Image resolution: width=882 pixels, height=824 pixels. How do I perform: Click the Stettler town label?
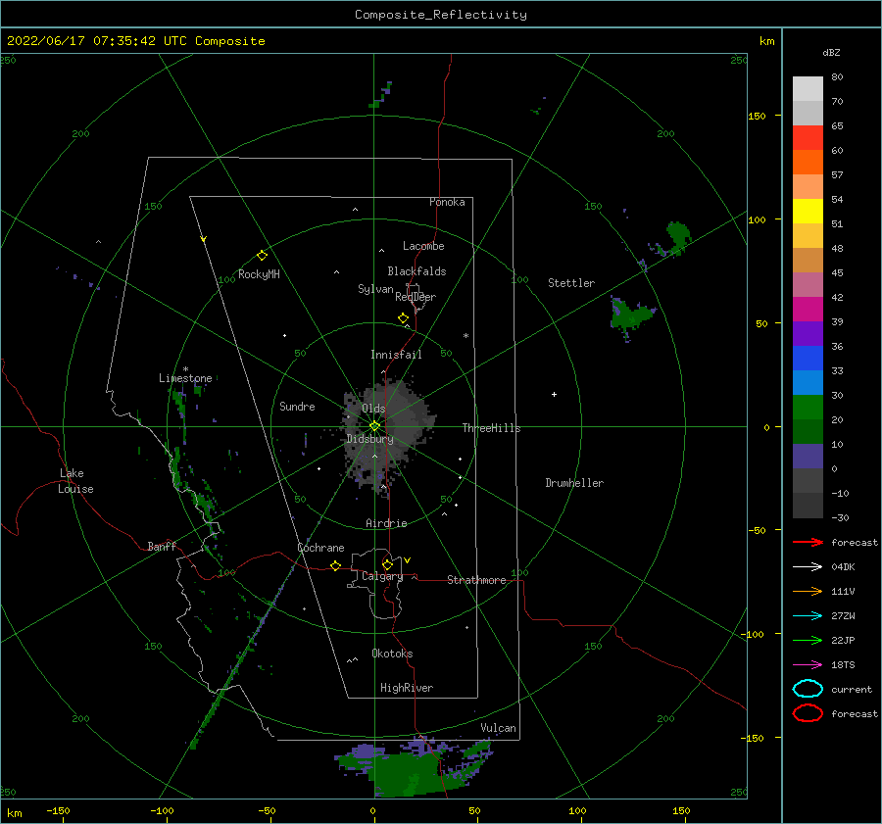click(571, 283)
